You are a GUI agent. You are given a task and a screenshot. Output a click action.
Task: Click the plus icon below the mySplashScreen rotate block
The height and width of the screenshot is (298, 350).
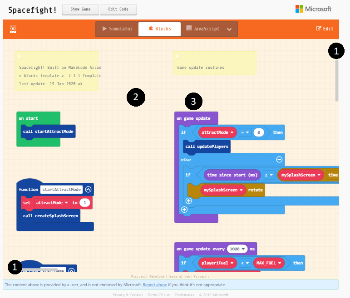(189, 200)
